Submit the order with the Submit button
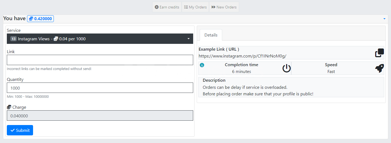The width and height of the screenshot is (391, 143). tap(20, 130)
